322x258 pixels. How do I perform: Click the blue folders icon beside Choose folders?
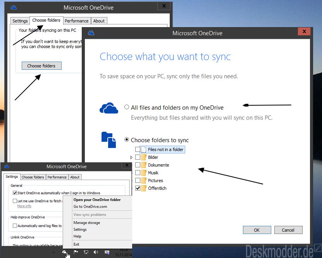point(109,140)
